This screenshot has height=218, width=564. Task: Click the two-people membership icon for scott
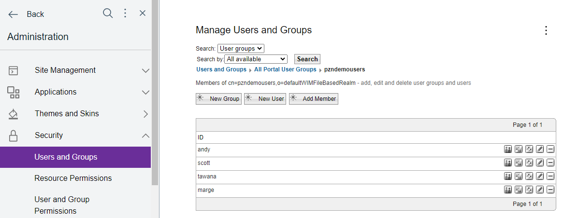click(508, 163)
